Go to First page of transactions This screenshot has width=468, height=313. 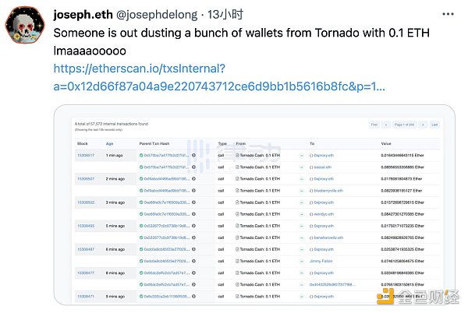coord(374,125)
